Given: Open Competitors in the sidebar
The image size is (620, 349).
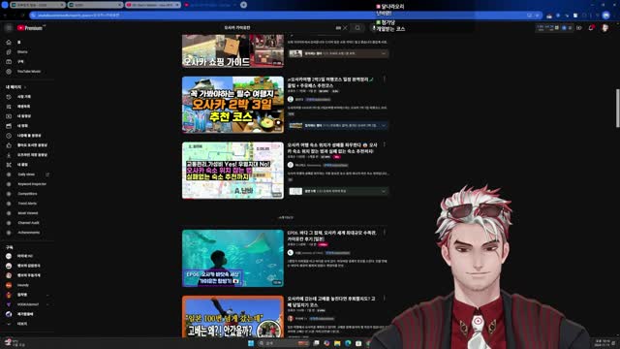Looking at the screenshot, I should [x=27, y=194].
